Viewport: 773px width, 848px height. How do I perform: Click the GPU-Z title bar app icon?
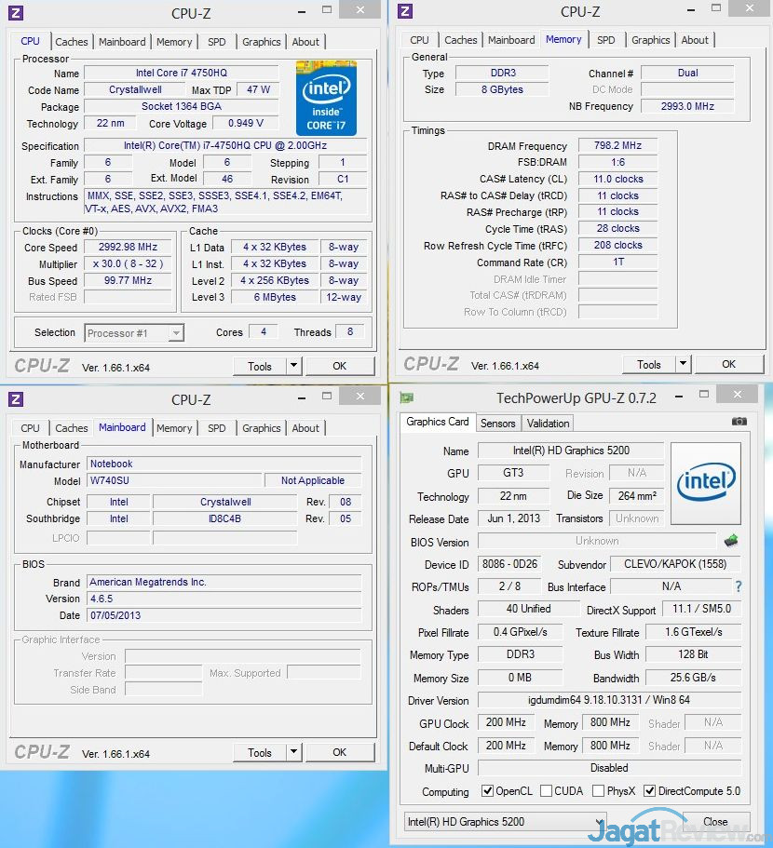[406, 398]
